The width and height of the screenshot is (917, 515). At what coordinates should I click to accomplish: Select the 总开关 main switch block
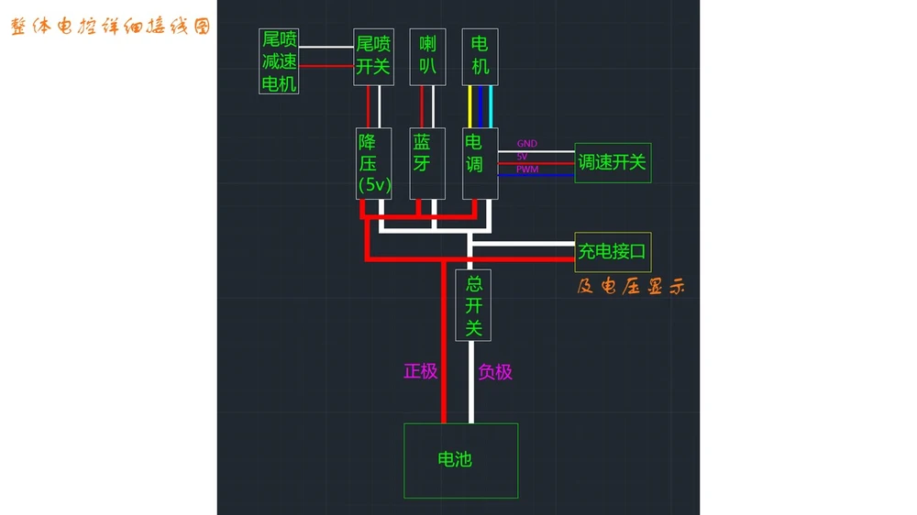(473, 305)
